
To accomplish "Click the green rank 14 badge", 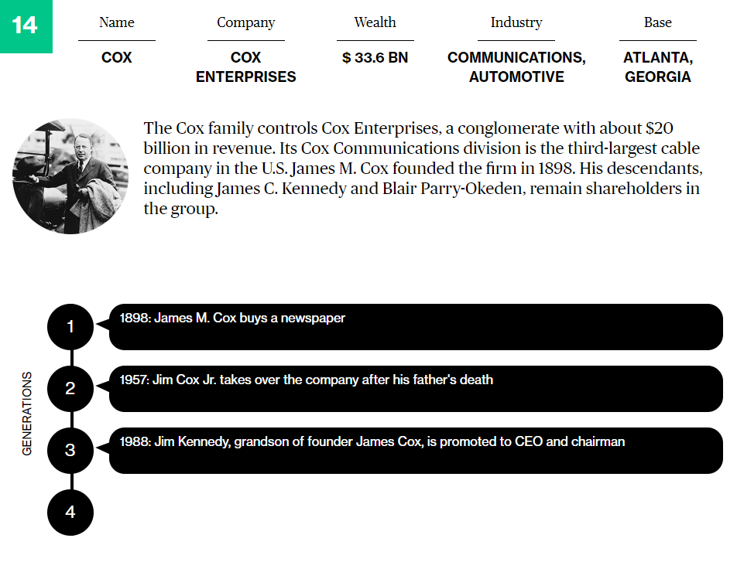I will [26, 26].
